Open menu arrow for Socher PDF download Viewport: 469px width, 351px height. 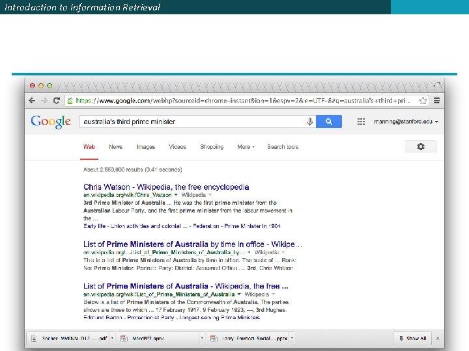tap(112, 339)
